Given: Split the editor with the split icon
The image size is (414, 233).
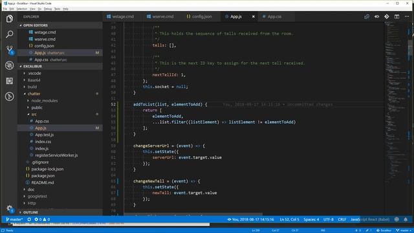Looking at the screenshot, I should (397, 16).
